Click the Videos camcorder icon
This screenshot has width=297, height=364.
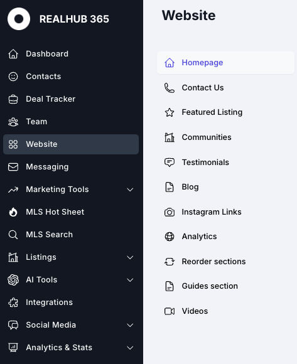tap(170, 311)
